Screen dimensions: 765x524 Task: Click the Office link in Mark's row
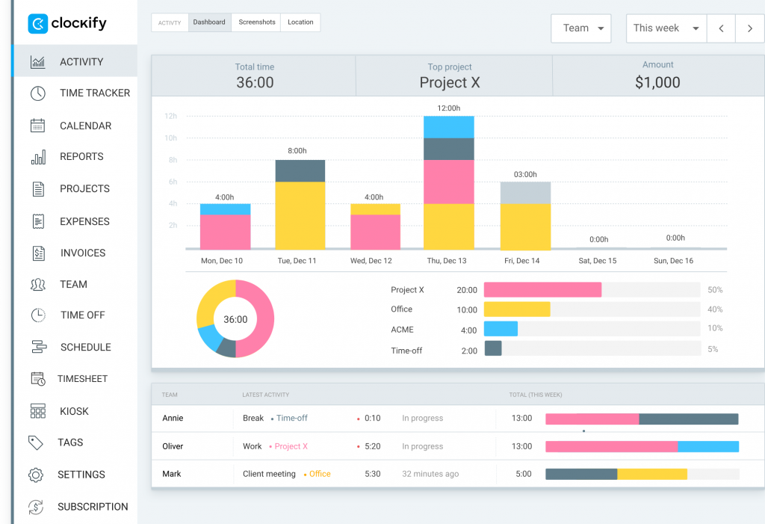click(320, 474)
